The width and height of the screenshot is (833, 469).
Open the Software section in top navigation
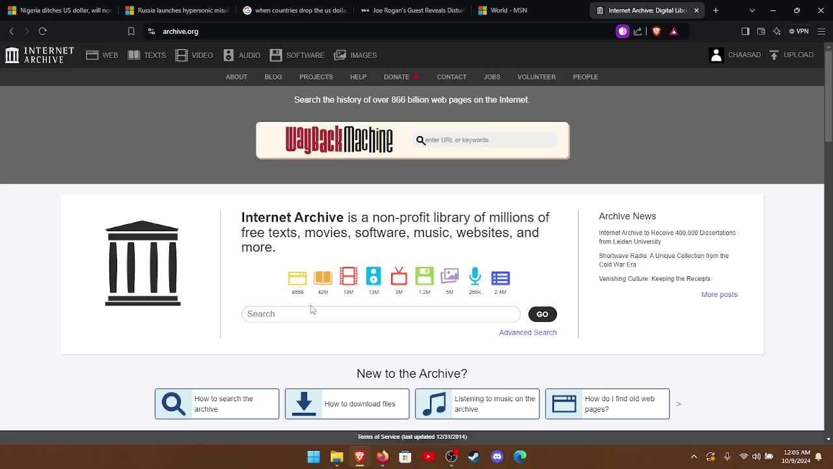(x=297, y=55)
